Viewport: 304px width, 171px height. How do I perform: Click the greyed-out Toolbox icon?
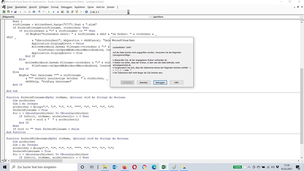[81, 12]
